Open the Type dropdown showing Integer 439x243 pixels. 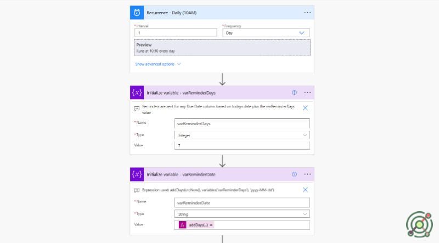point(241,134)
